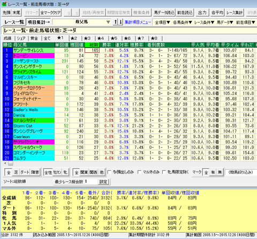Switch to レース一覧 tab

tap(14, 22)
